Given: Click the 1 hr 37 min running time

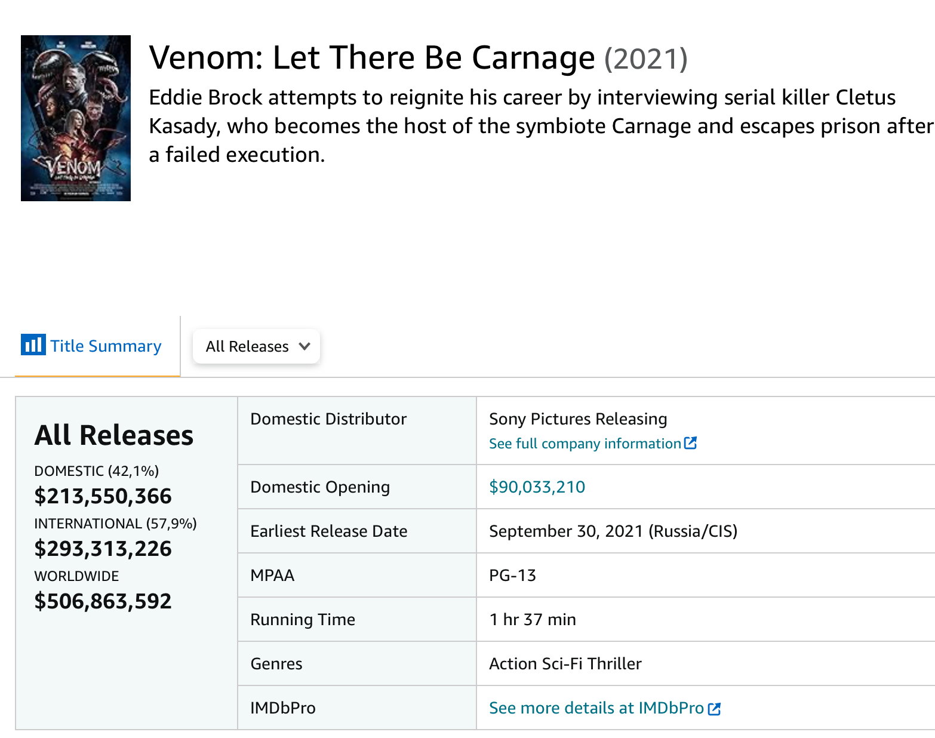Looking at the screenshot, I should [x=533, y=620].
